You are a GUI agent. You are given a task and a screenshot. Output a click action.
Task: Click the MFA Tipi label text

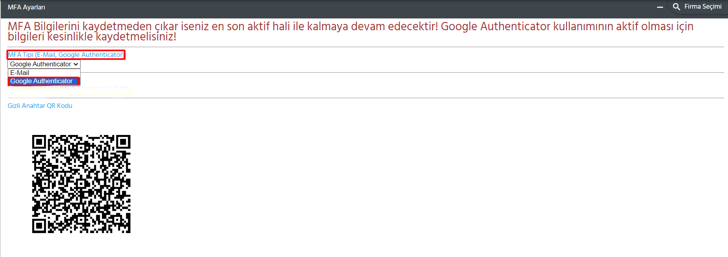66,55
